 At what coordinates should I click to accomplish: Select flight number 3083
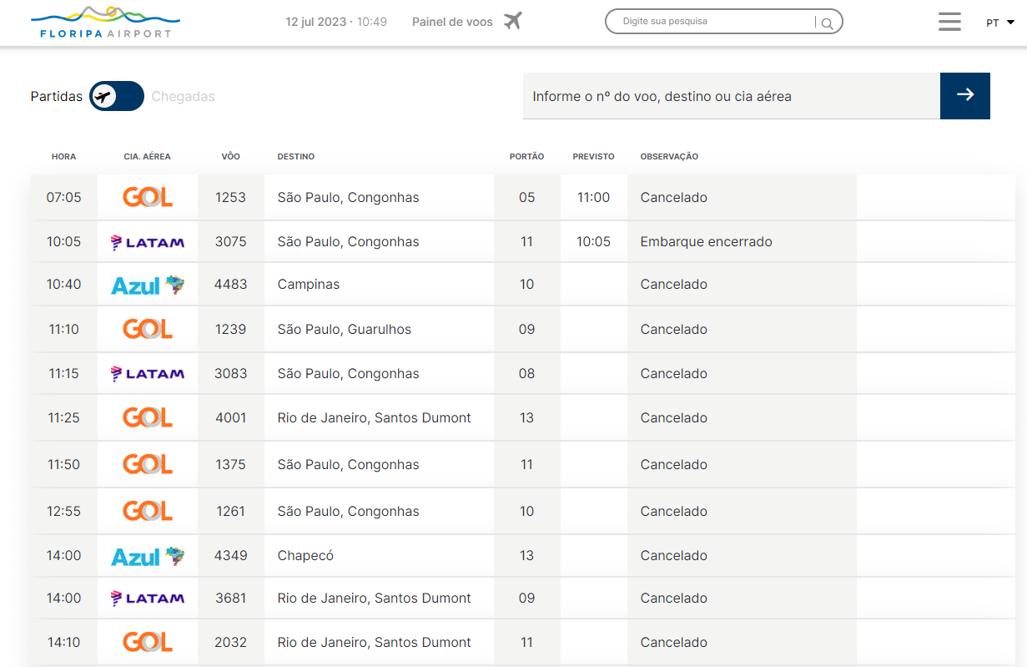(x=230, y=374)
